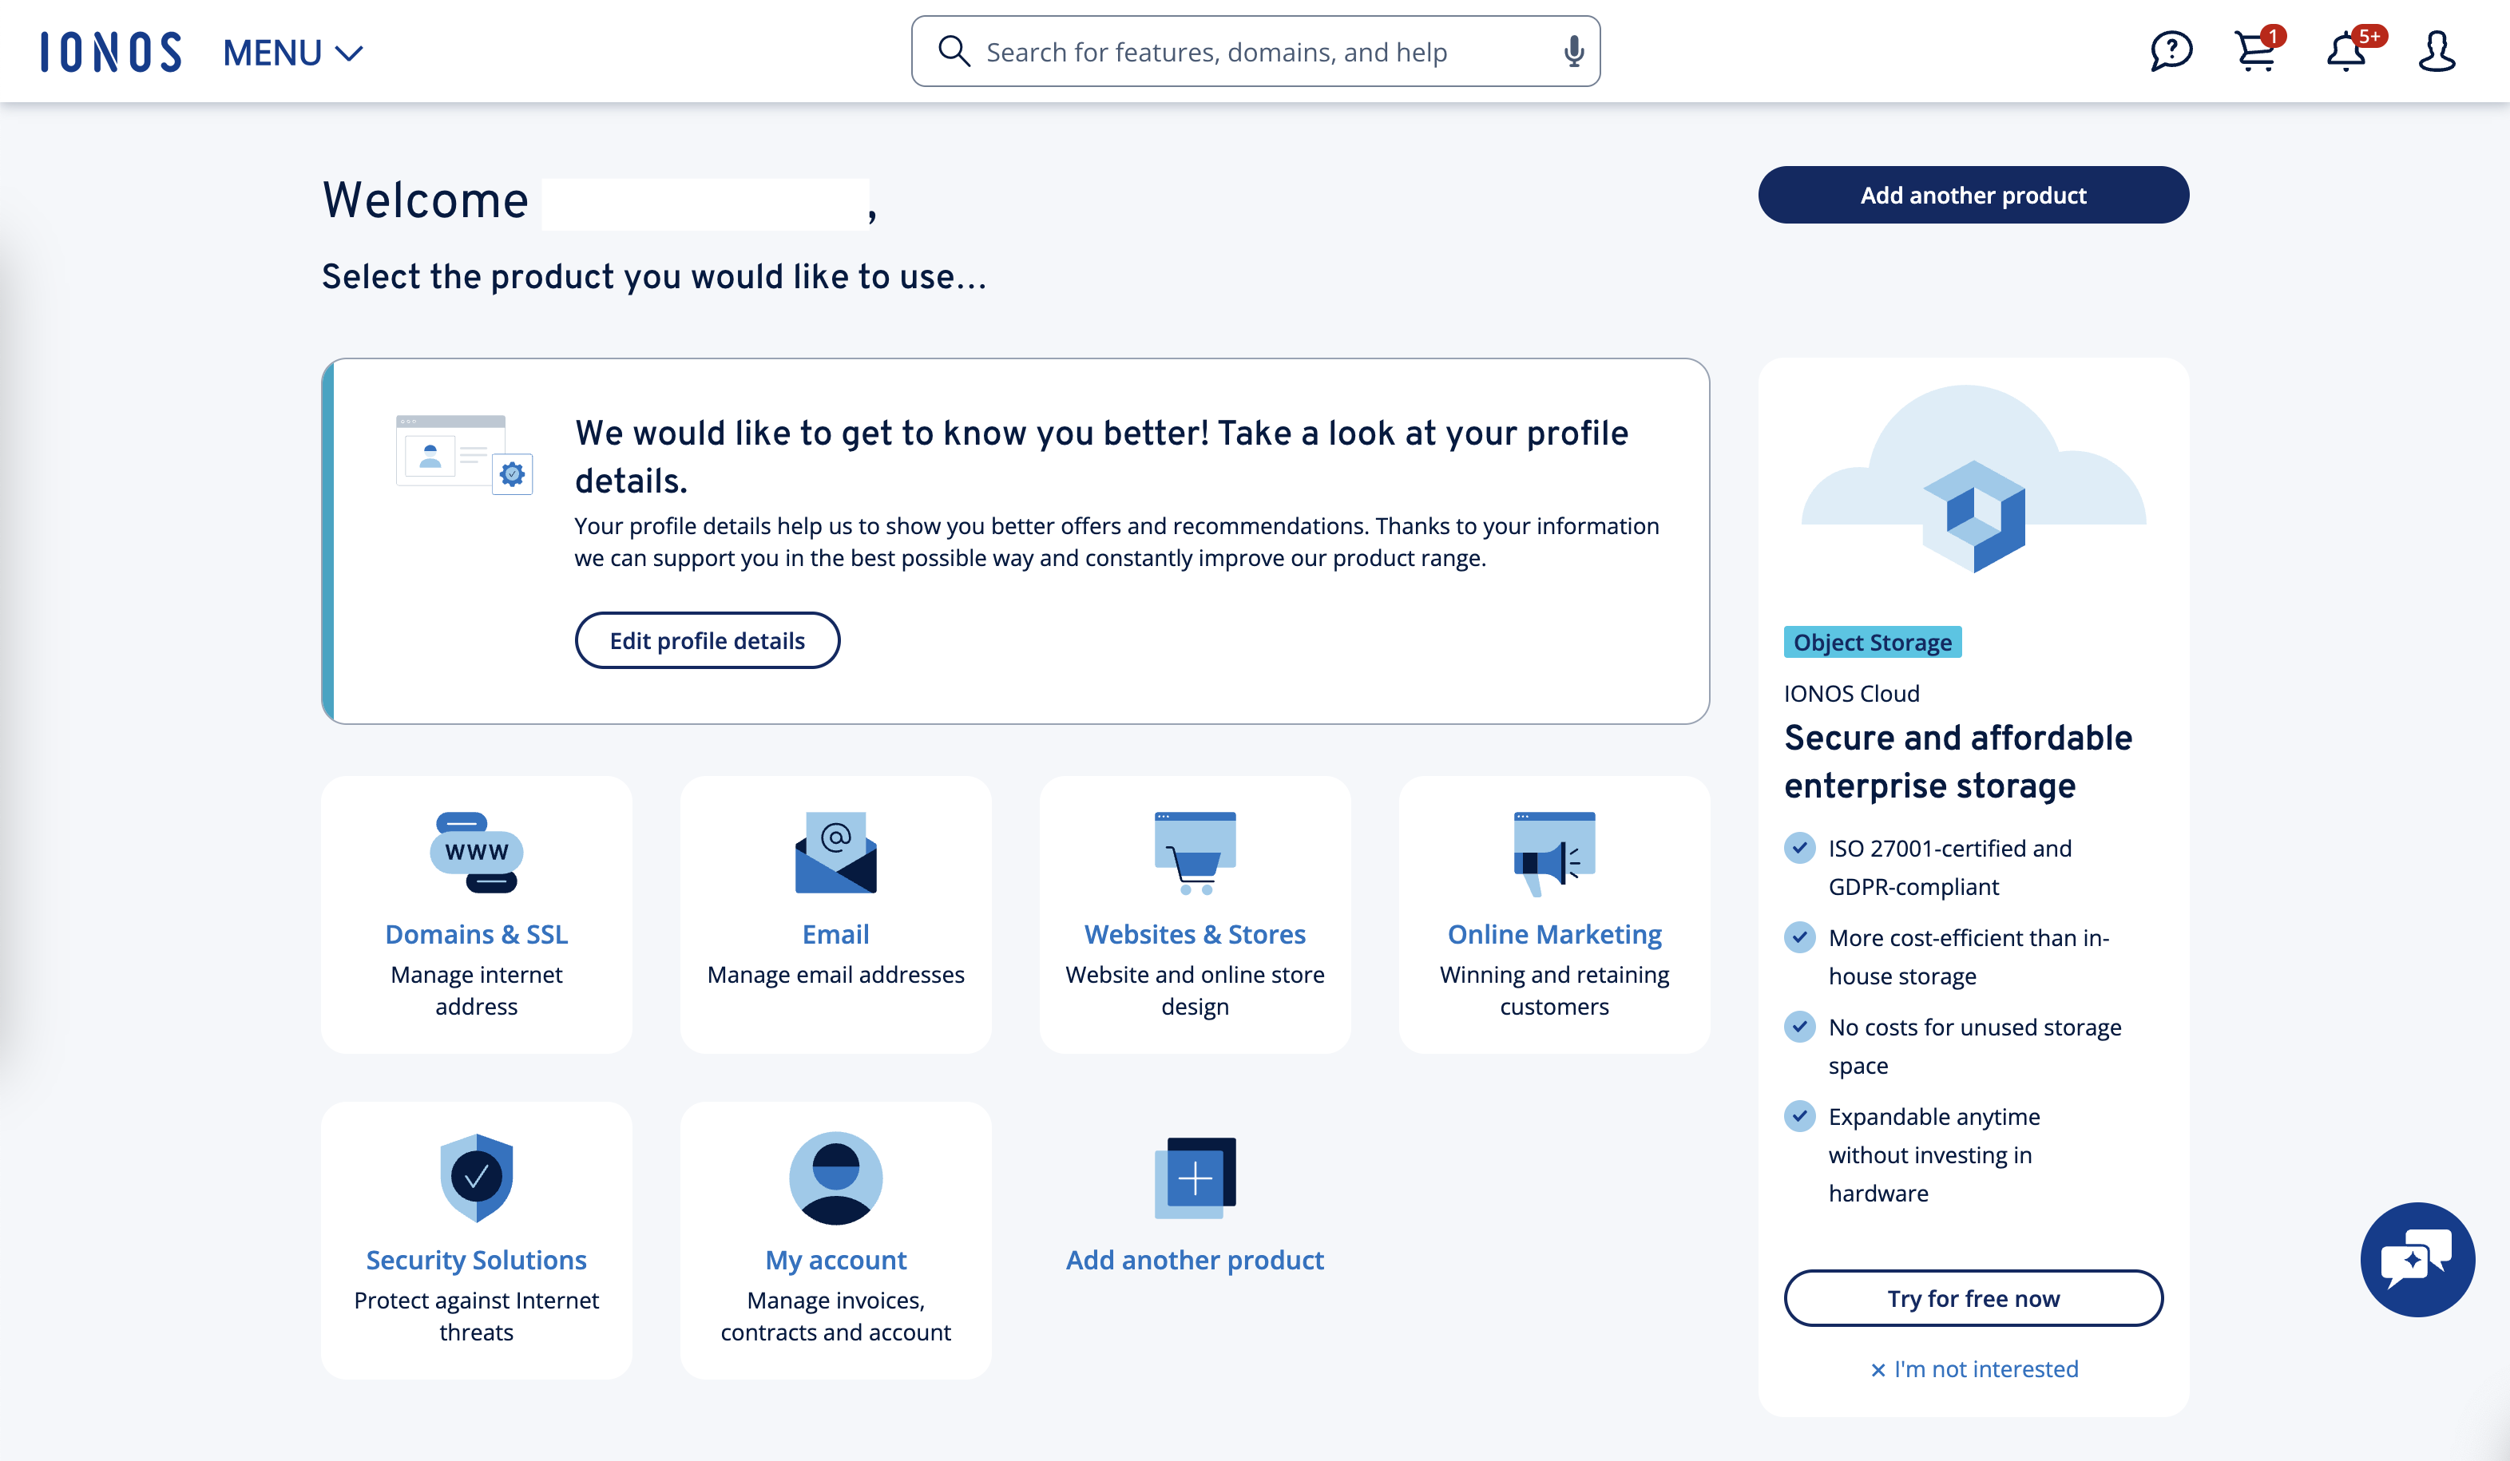Click the IONOS logo

pyautogui.click(x=110, y=52)
